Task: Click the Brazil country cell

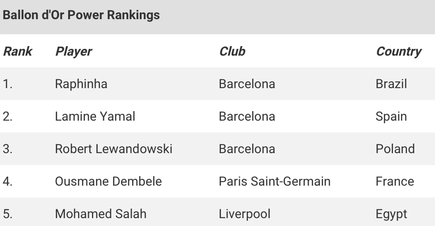Action: (391, 84)
